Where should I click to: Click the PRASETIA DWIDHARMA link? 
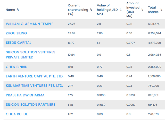[x=25, y=95]
